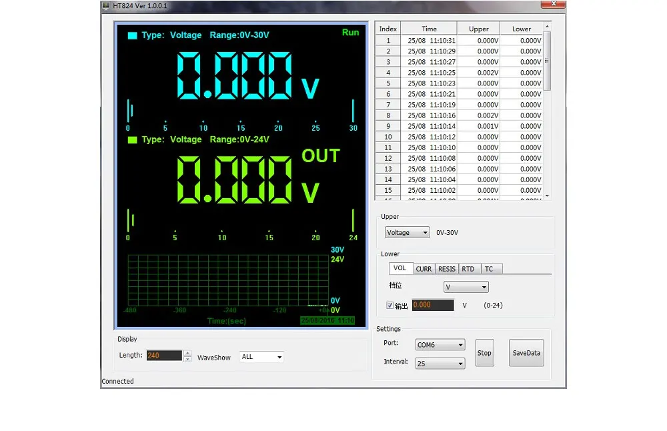Image resolution: width=667 pixels, height=431 pixels.
Task: Open the 档位 range V dropdown
Action: pyautogui.click(x=466, y=287)
